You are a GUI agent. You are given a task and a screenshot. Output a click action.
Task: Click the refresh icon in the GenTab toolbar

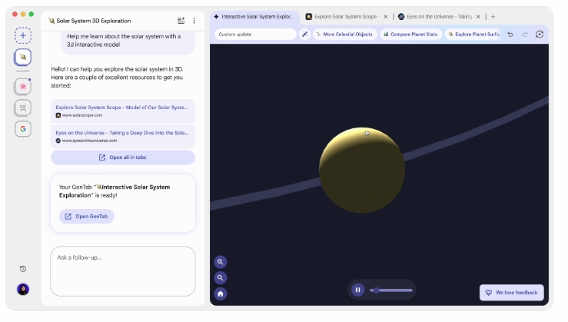[x=540, y=34]
